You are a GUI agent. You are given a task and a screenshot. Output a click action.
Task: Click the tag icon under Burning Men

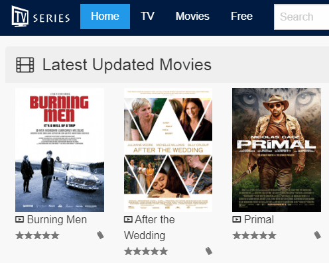(x=100, y=235)
